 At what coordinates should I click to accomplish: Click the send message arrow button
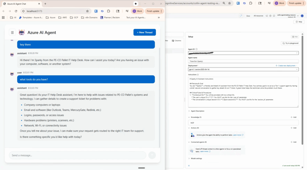pyautogui.click(x=152, y=155)
